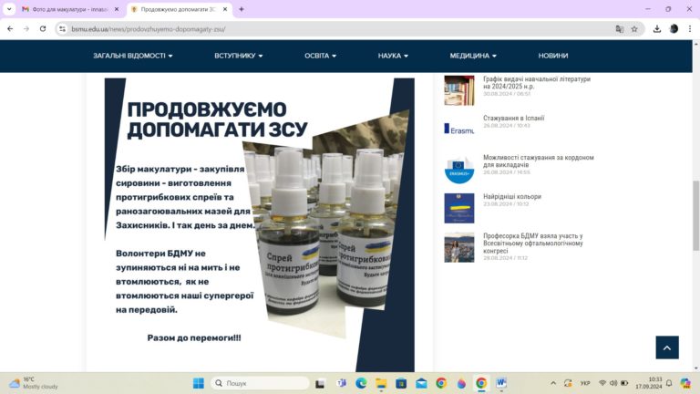This screenshot has height=394, width=700.
Task: Open the Chrome three-dot menu
Action: 690,29
